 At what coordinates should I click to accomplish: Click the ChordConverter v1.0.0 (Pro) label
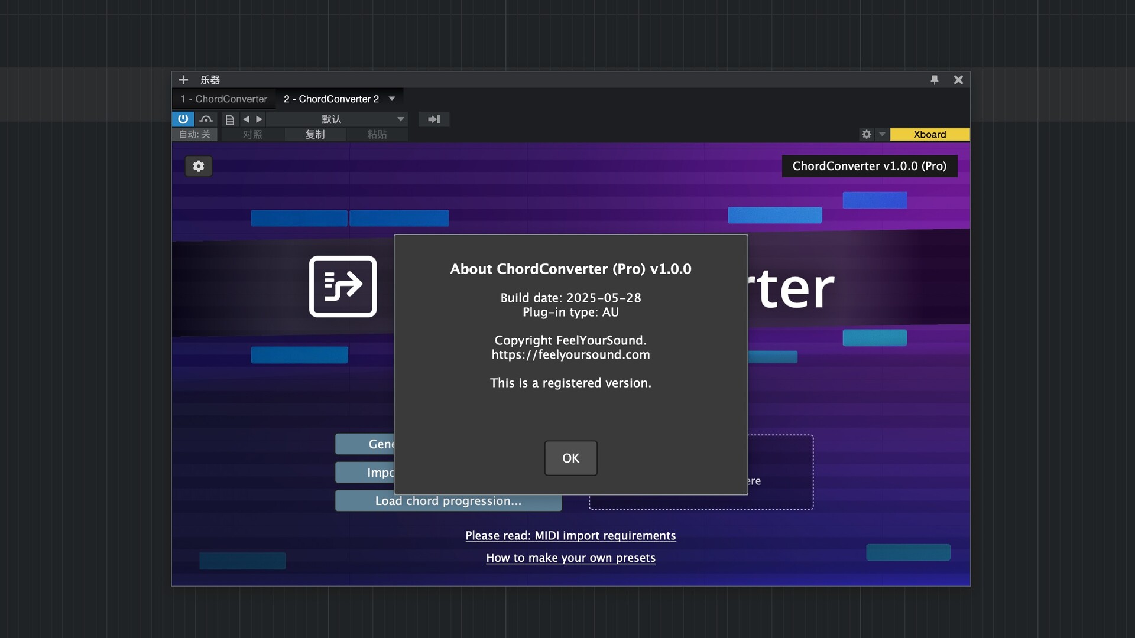870,166
